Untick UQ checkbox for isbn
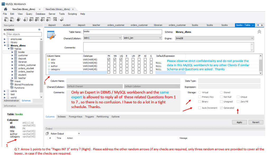Screen dimensions: 271x155 [x=121, y=59]
